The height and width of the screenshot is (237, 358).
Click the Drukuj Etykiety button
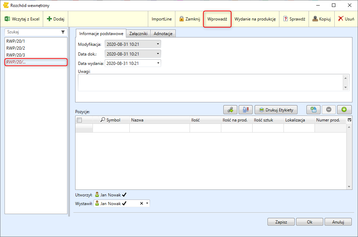click(276, 110)
